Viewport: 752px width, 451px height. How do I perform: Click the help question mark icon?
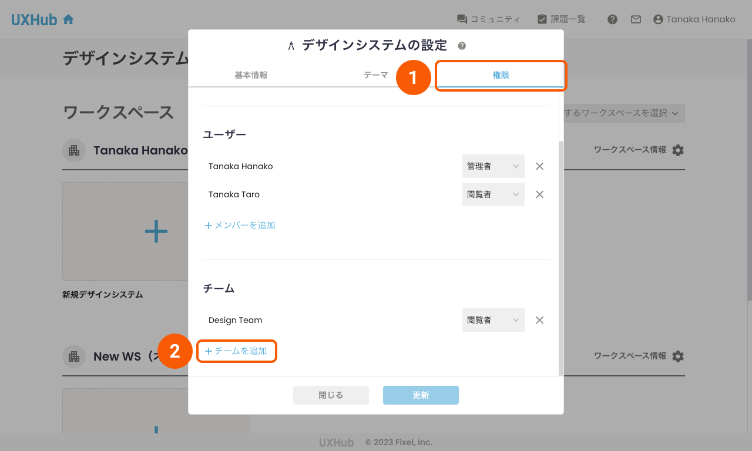pos(612,19)
